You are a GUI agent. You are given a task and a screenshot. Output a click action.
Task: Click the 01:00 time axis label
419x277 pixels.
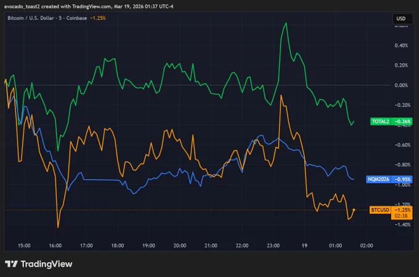(x=335, y=245)
